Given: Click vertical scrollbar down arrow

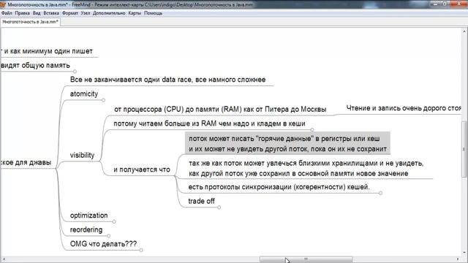Looking at the screenshot, I should (464, 253).
